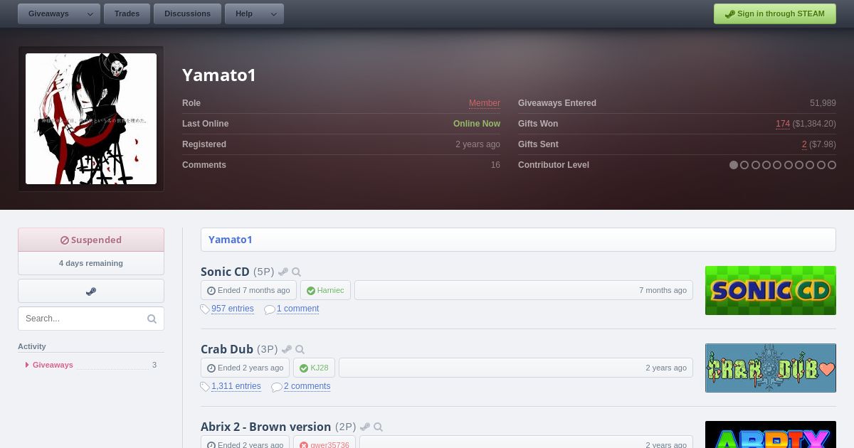
Task: Click the Suspended status button
Action: point(91,240)
